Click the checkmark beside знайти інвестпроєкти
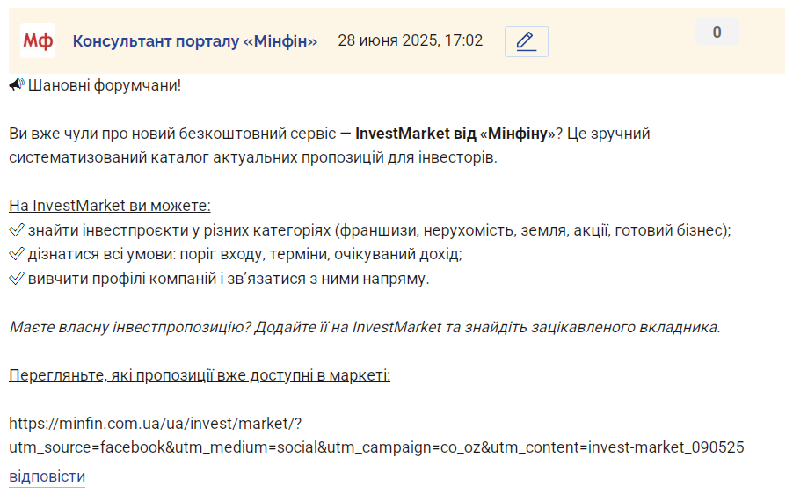This screenshot has width=793, height=494. (16, 230)
